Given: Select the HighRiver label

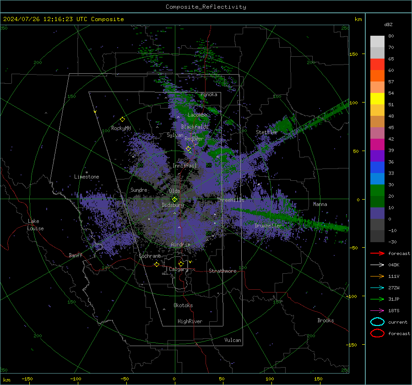Looking at the screenshot, I should pos(190,321).
